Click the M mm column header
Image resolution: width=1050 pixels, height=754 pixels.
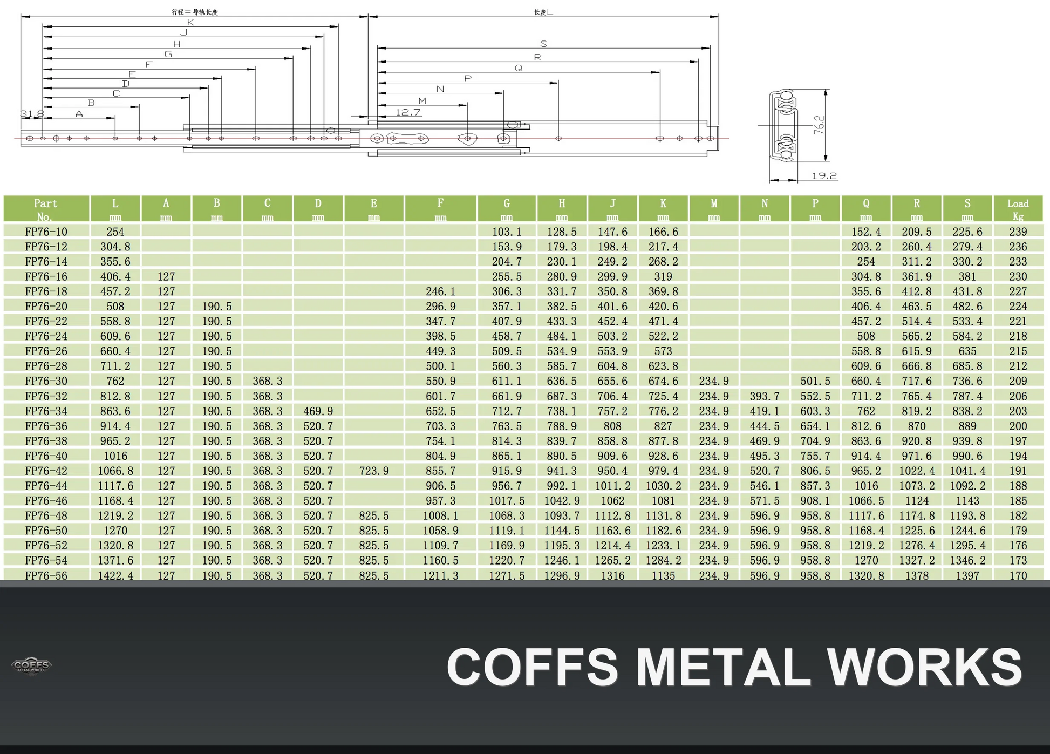click(x=714, y=209)
